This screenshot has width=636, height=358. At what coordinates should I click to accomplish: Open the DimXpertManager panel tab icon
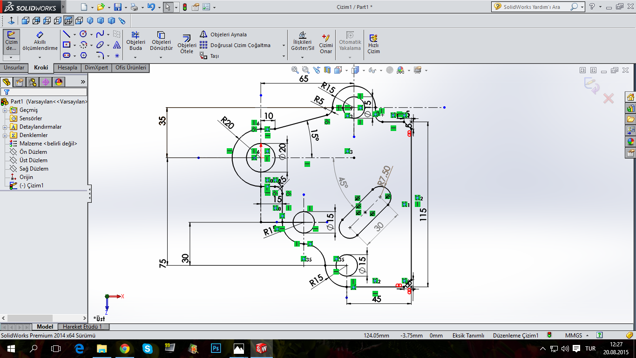click(x=46, y=82)
